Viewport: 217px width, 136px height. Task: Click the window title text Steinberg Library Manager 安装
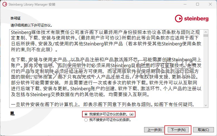coord(32,4)
